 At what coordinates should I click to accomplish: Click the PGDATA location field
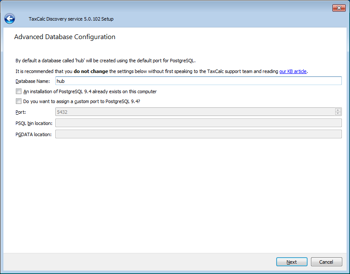point(198,134)
